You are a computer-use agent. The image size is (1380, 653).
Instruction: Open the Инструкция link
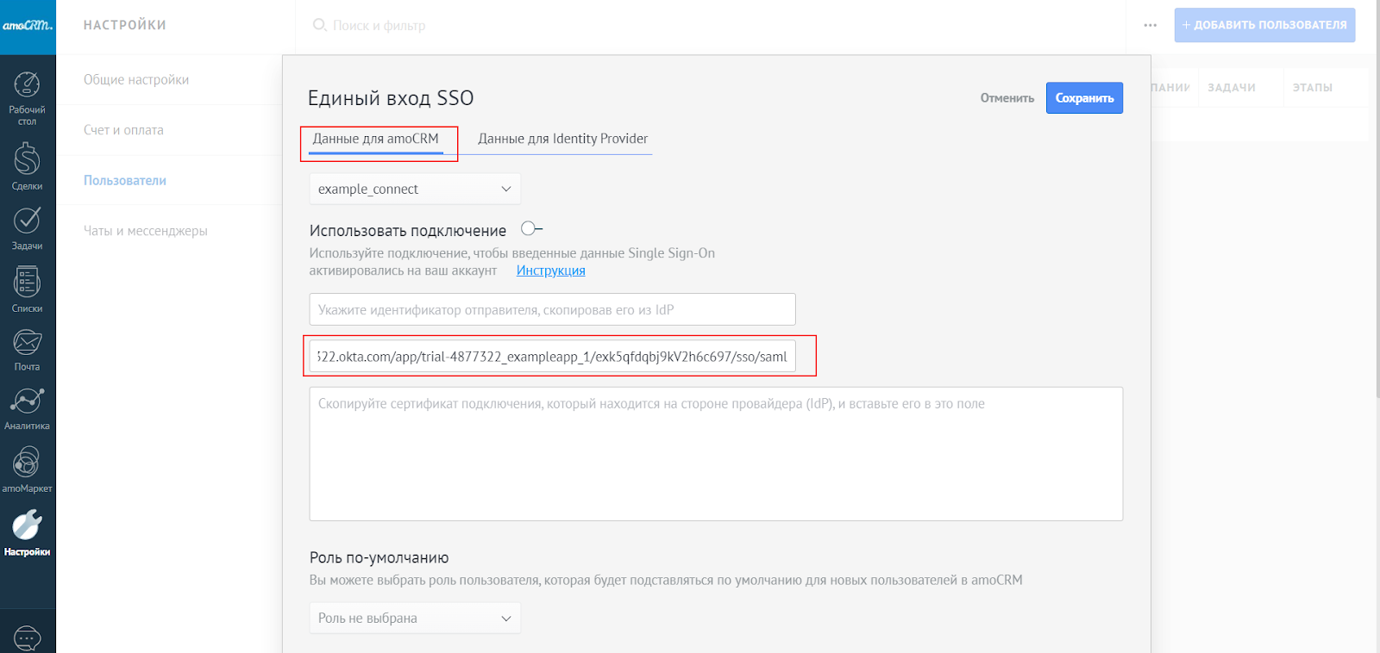pos(550,271)
